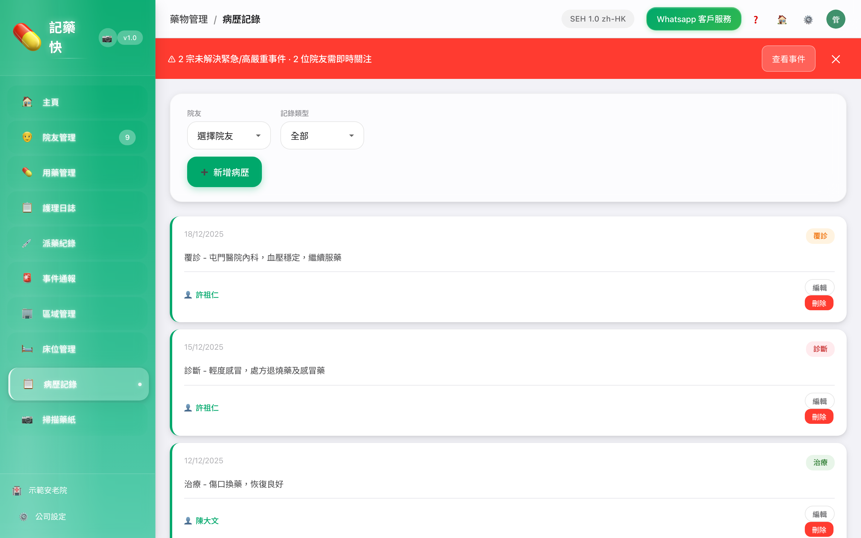The height and width of the screenshot is (538, 861).
Task: Edit the 12/12/2025 治療 record
Action: click(x=819, y=514)
